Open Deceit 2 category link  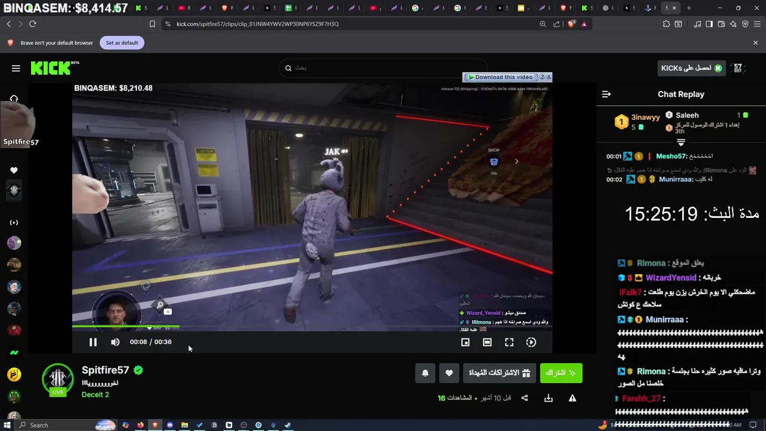pyautogui.click(x=95, y=394)
